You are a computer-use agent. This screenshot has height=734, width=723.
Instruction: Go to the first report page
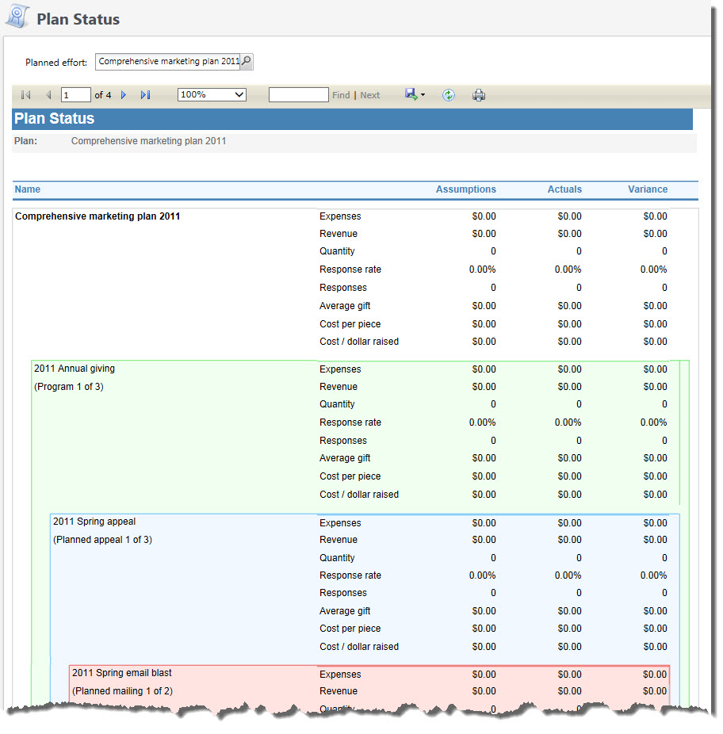pos(25,95)
